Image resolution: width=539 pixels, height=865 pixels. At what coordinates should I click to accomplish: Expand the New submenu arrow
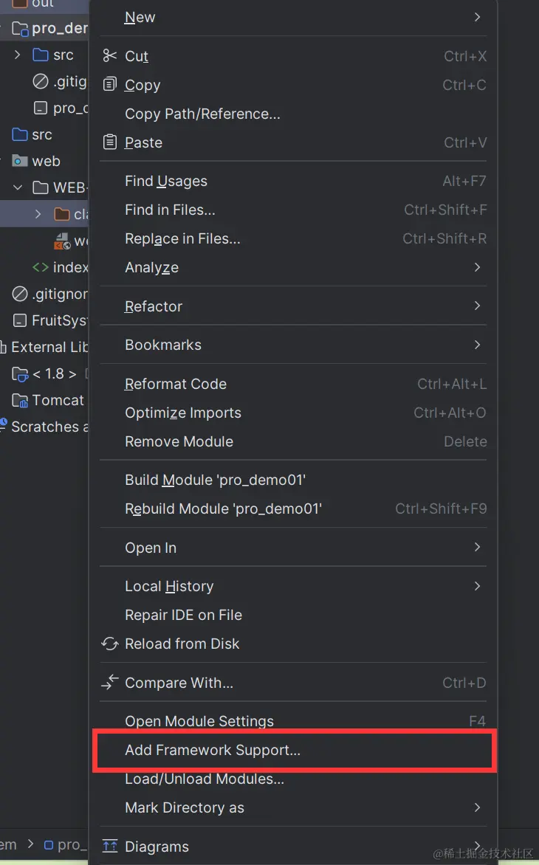[x=477, y=17]
